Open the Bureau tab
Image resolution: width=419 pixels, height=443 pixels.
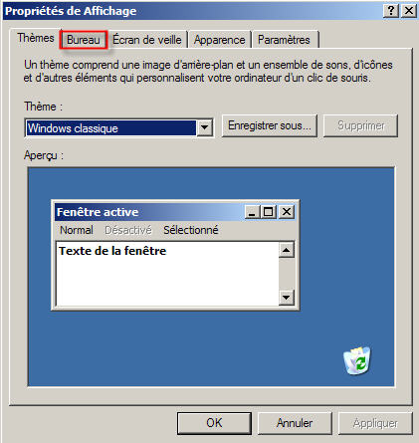[84, 40]
